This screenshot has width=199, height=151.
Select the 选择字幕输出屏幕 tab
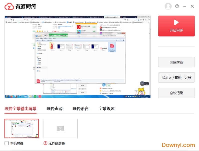(x=20, y=109)
